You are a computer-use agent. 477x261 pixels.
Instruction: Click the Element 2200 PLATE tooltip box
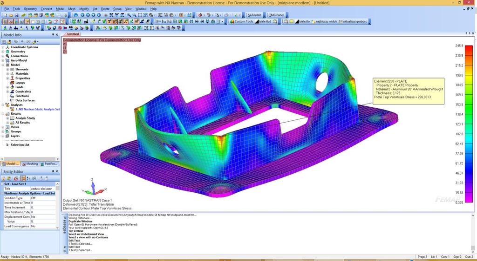click(409, 91)
